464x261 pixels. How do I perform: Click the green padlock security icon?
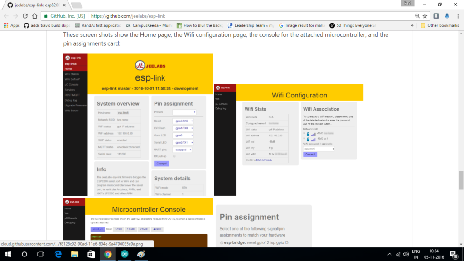click(x=46, y=16)
